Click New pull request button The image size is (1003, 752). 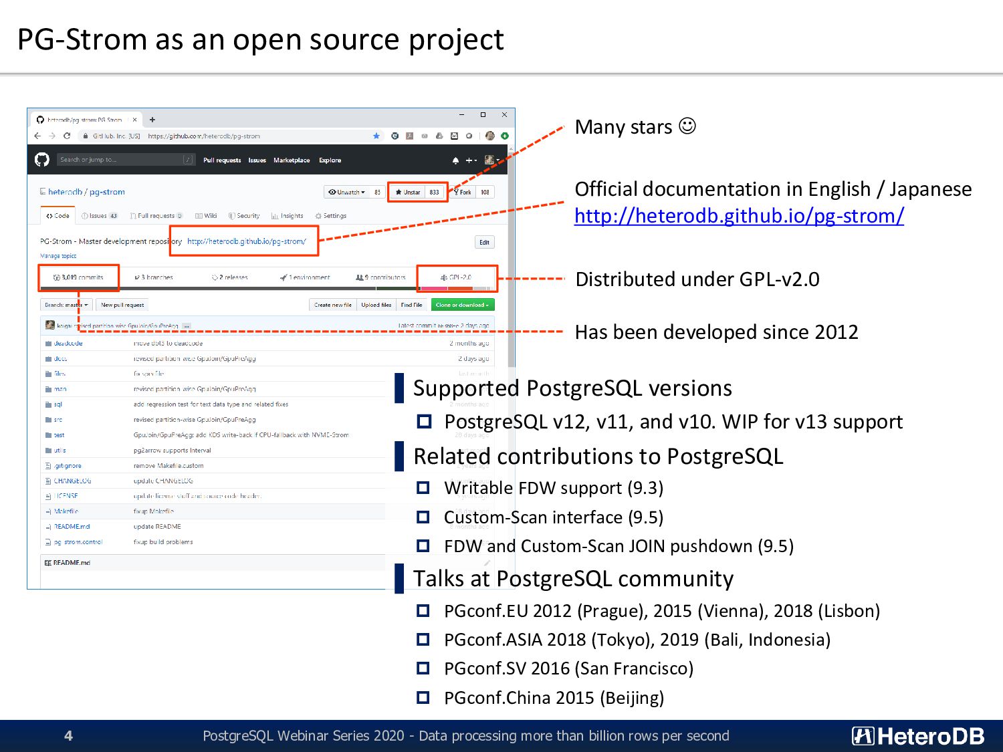pos(122,305)
